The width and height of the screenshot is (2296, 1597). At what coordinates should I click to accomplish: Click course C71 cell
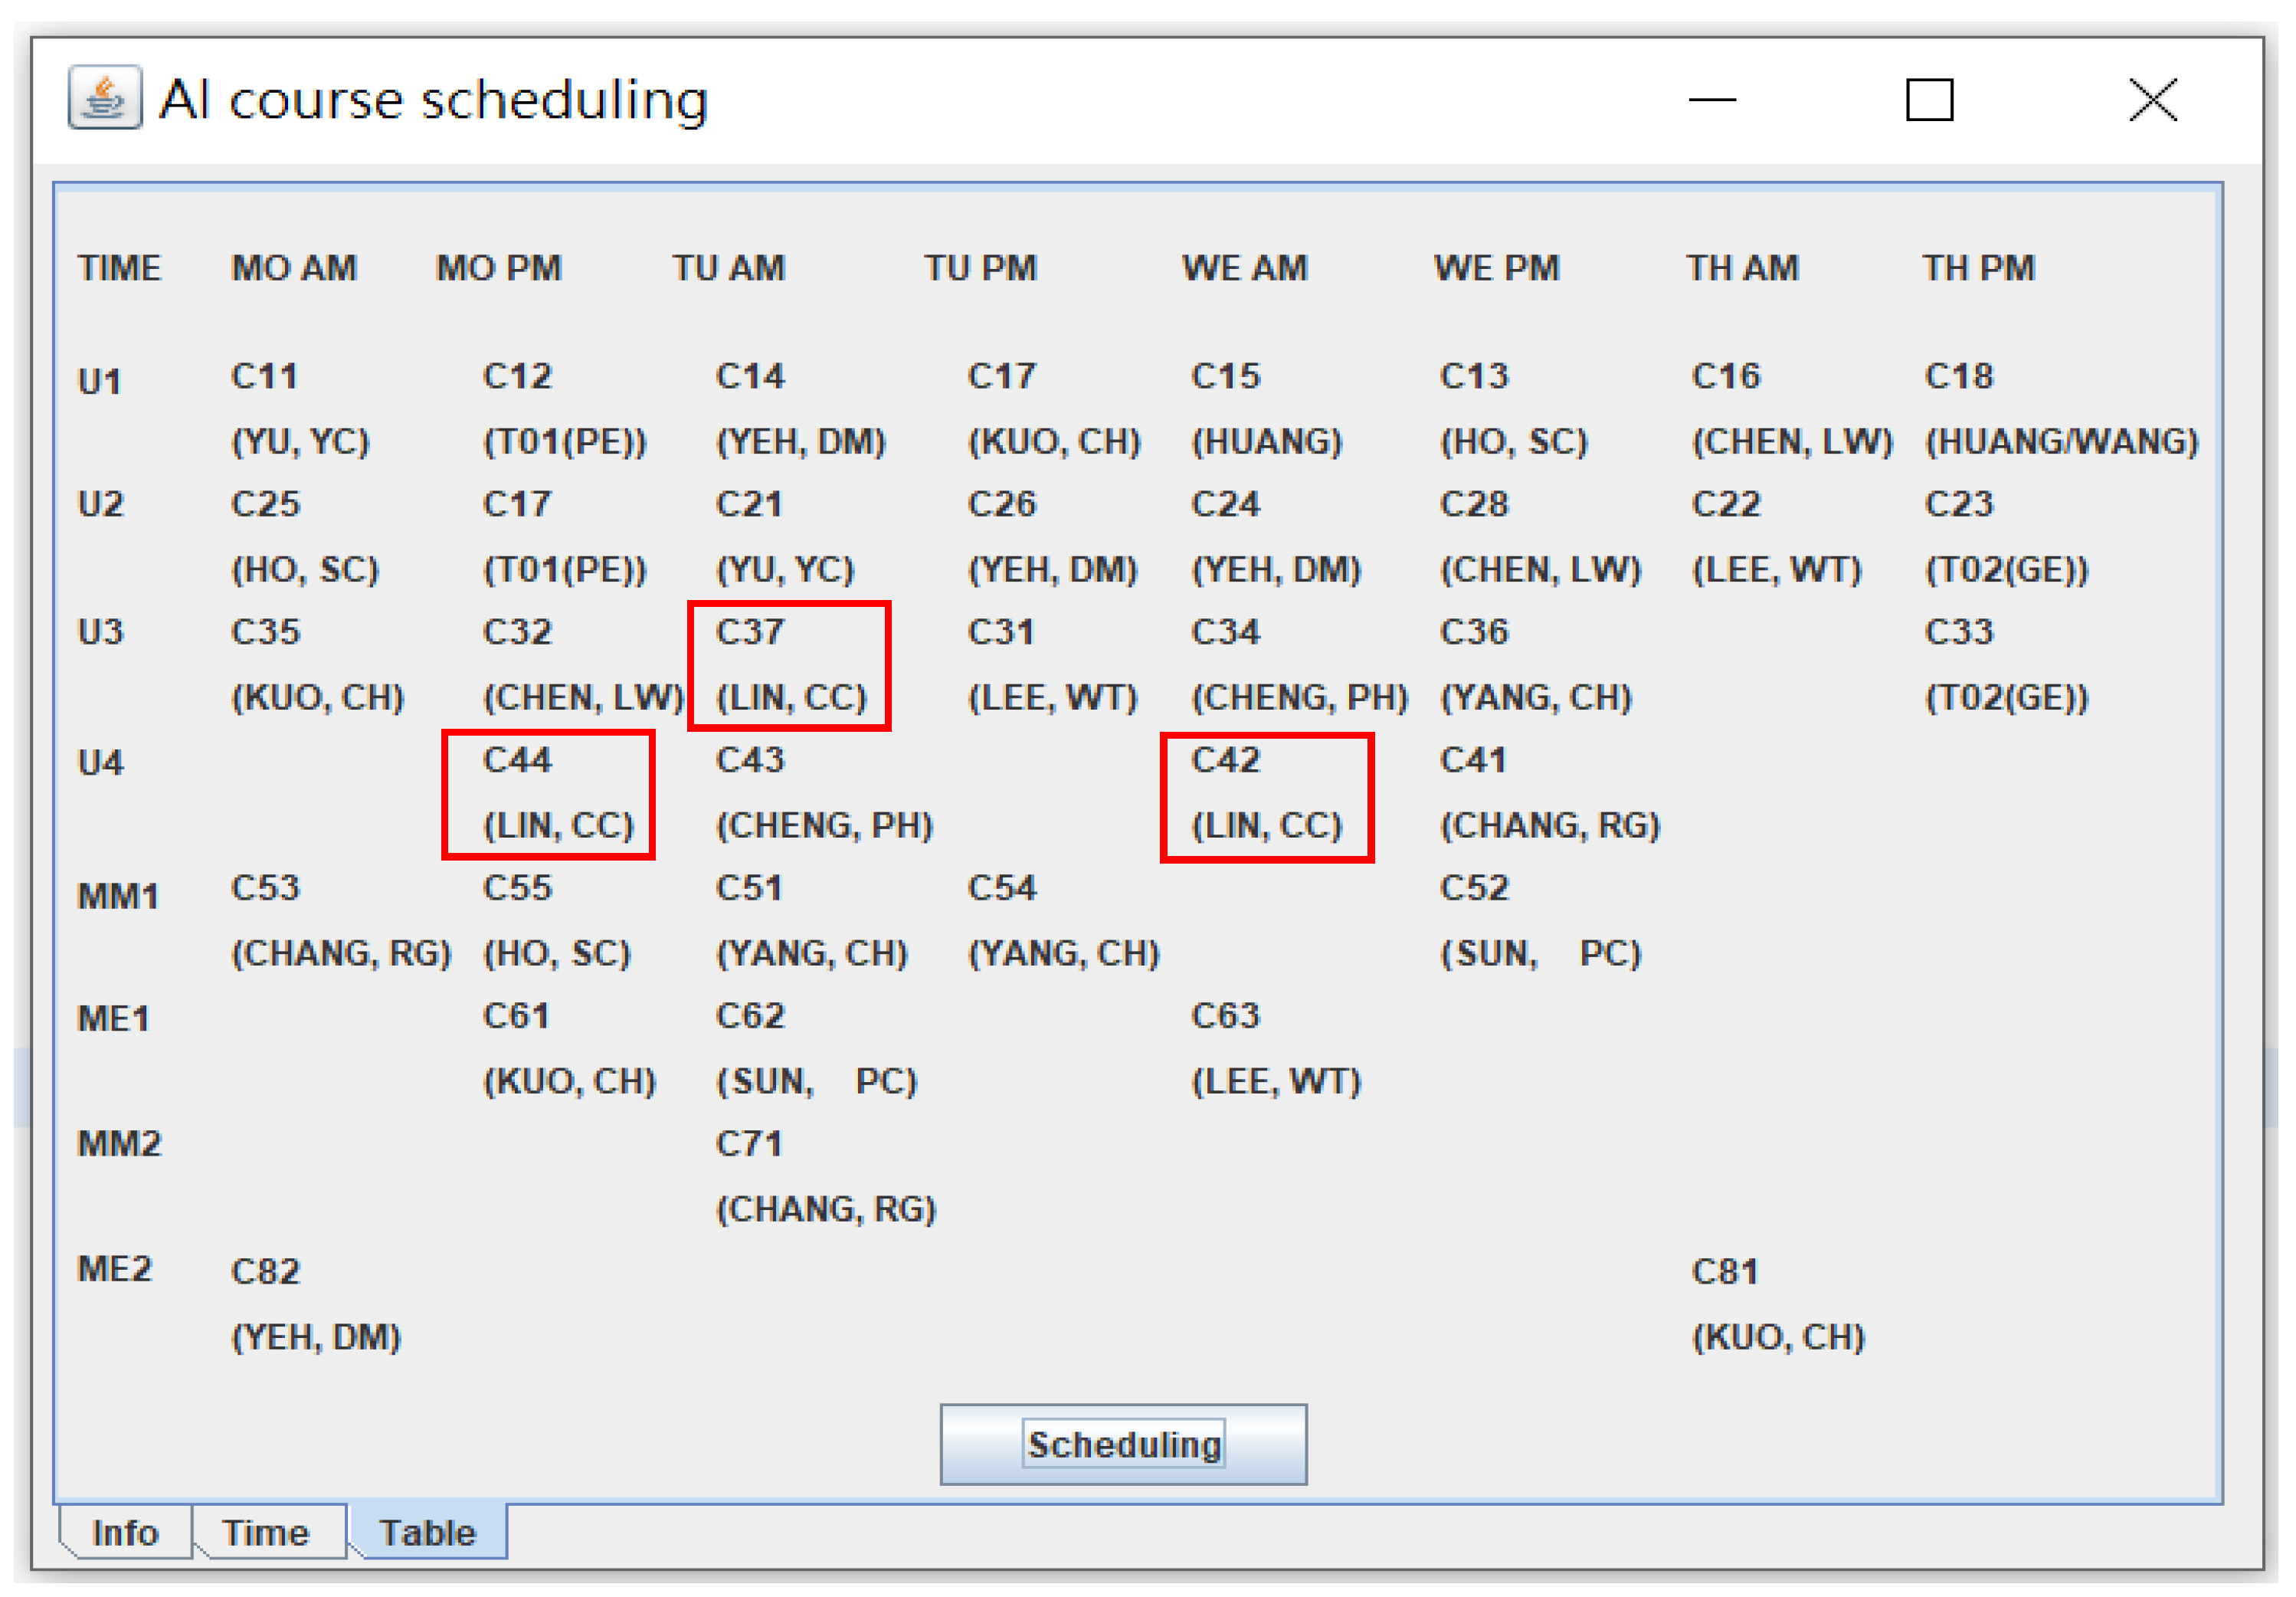coord(749,1143)
